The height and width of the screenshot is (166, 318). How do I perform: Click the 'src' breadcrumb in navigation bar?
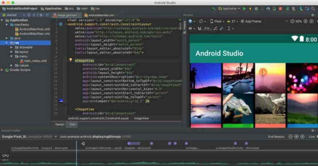click(69, 9)
